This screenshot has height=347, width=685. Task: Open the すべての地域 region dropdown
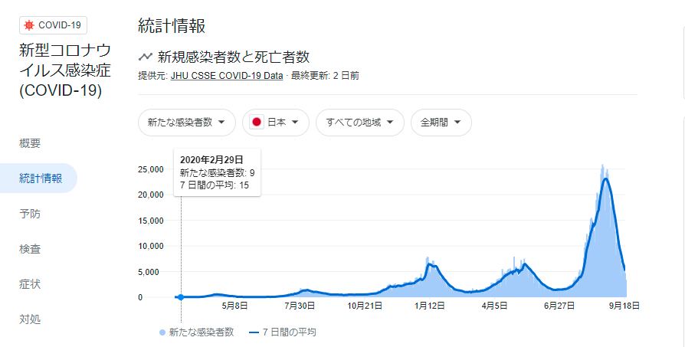pos(360,123)
